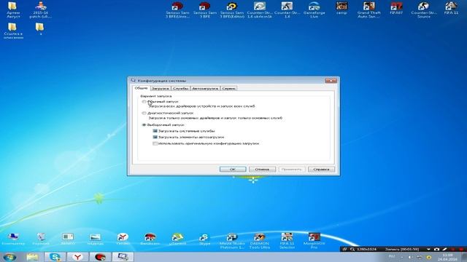Select the DAEMON Tools Ultra shortcut
This screenshot has width=467, height=262.
coord(260,241)
